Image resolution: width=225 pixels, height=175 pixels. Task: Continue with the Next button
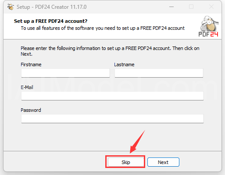click(163, 162)
